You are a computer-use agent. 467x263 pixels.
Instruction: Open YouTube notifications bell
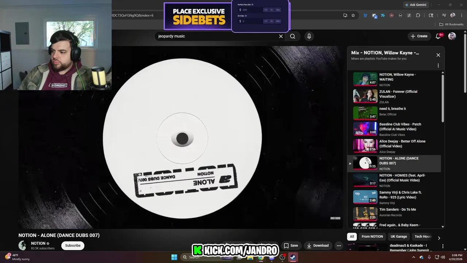tap(439, 36)
